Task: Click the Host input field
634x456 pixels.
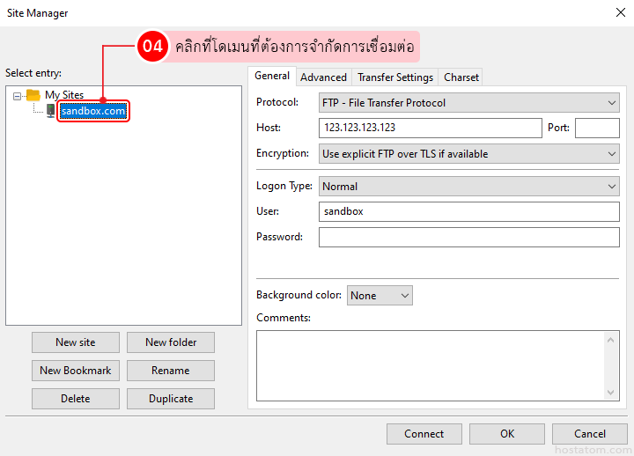Action: [430, 129]
